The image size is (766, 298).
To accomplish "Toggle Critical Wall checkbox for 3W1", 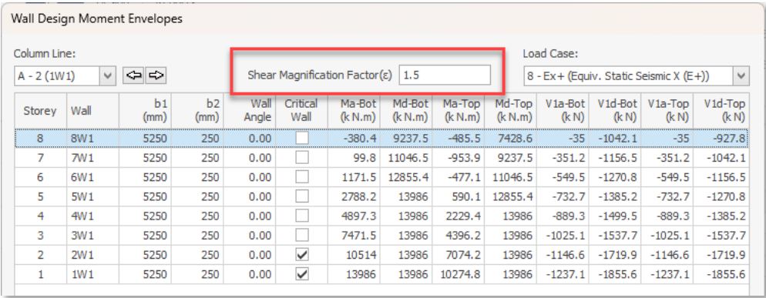I will click(302, 236).
